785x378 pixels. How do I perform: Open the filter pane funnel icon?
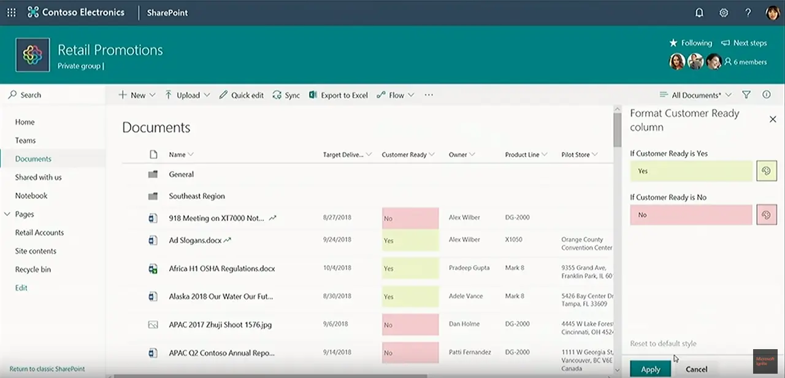point(746,95)
